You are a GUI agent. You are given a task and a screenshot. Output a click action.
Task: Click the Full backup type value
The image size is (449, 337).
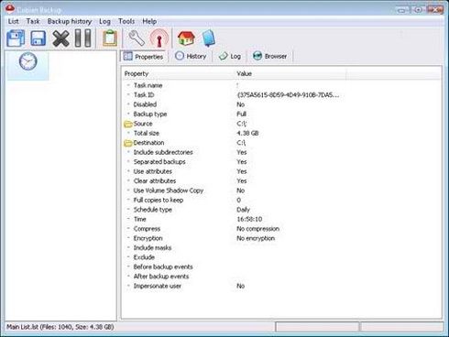click(241, 114)
